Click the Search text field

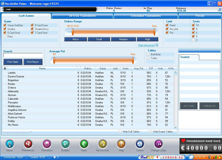(23, 55)
